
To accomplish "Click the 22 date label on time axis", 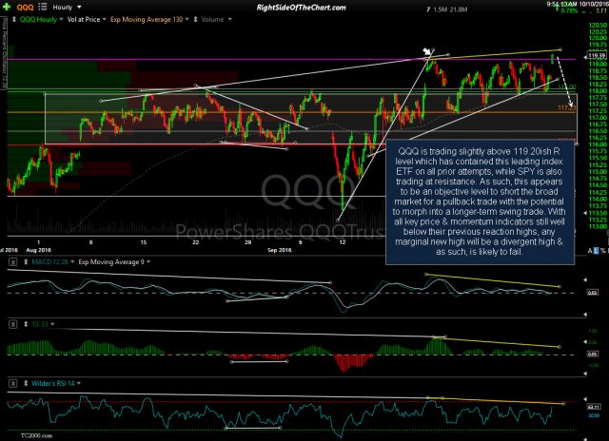I will (195, 242).
